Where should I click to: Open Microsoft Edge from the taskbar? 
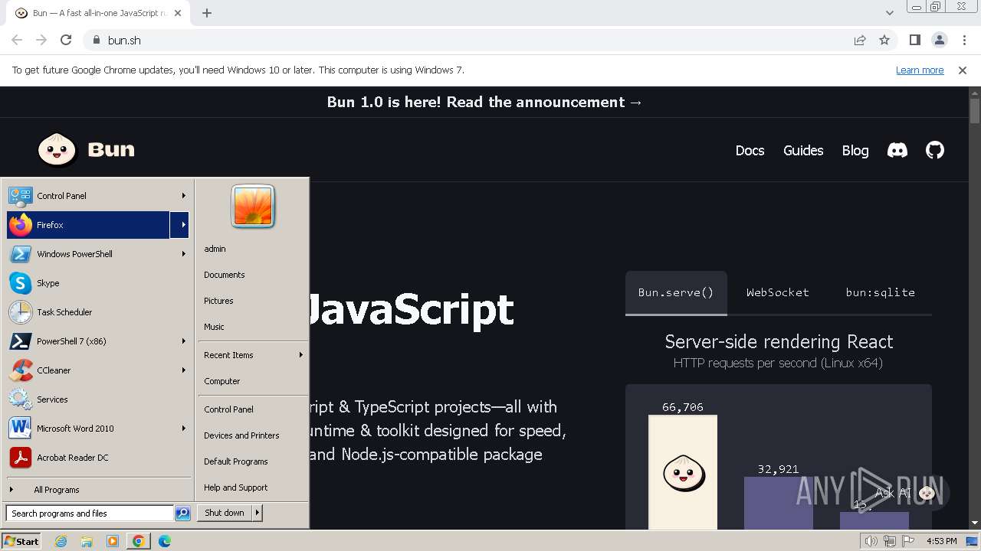point(165,541)
